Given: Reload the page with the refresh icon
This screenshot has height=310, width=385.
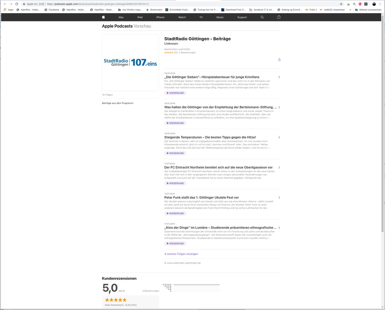Looking at the screenshot, I should coord(17,4).
